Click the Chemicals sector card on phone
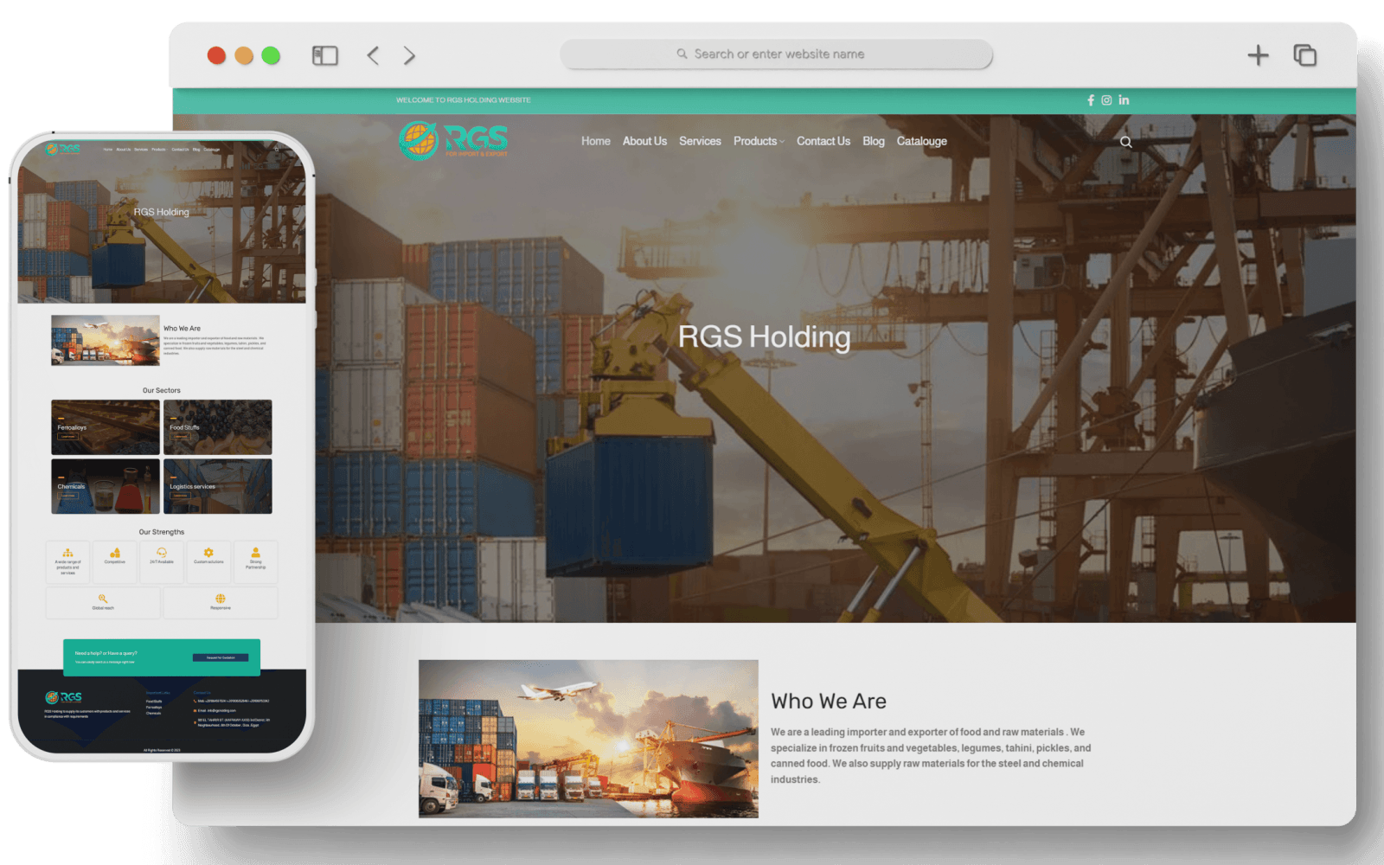 [106, 486]
